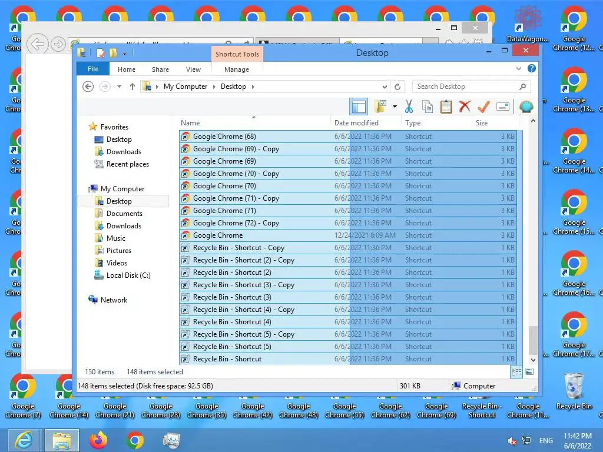Switch to Details view button

point(516,372)
